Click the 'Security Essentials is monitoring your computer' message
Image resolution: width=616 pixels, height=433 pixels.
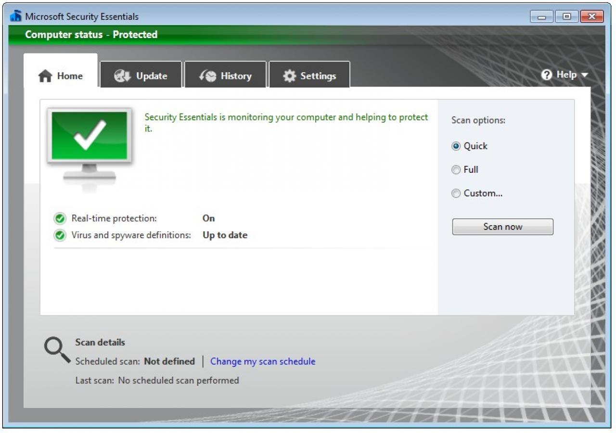coord(286,123)
